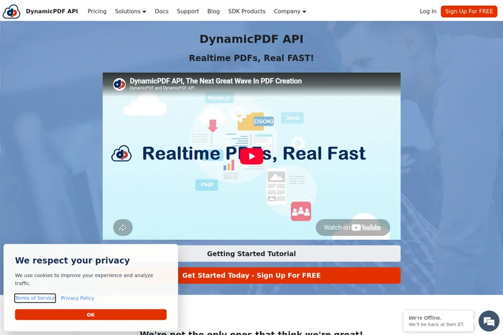Visit the Blog
The width and height of the screenshot is (503, 335).
coord(213,11)
